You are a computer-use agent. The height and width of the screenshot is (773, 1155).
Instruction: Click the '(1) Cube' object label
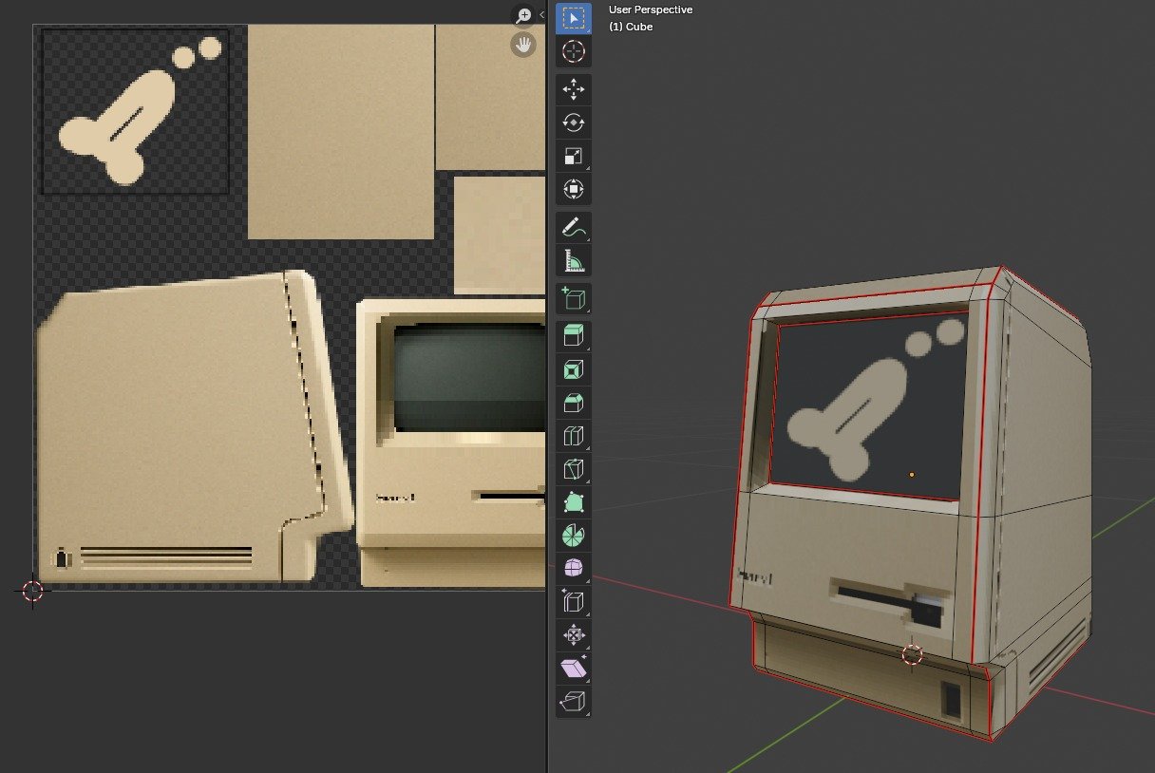(x=631, y=27)
